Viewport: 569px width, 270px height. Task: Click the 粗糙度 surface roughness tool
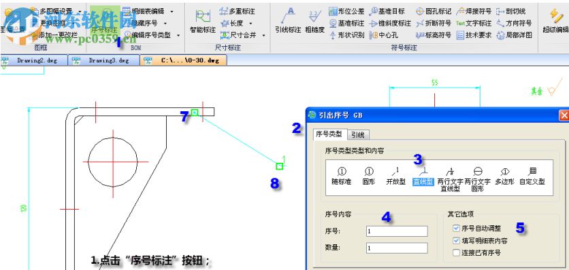(314, 22)
